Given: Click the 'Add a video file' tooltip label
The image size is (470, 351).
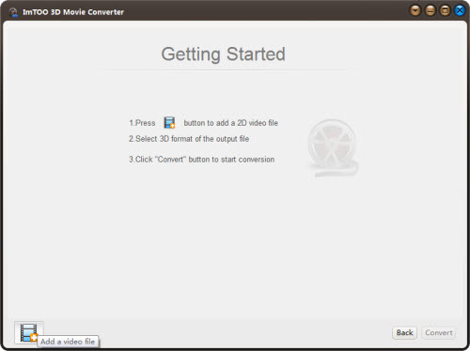Looking at the screenshot, I should pos(68,342).
